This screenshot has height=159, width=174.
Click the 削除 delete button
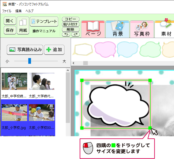[x=71, y=30]
